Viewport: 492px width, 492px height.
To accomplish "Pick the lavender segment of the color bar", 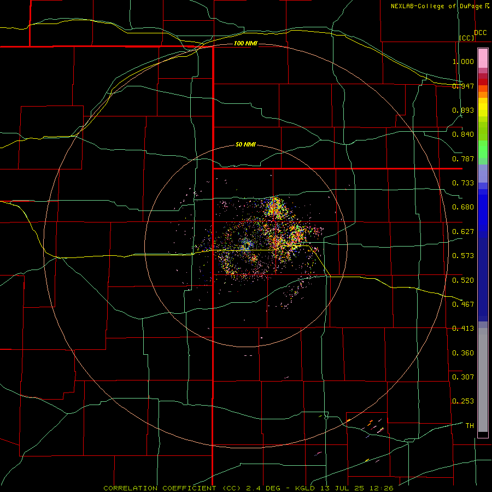I will pos(483,173).
